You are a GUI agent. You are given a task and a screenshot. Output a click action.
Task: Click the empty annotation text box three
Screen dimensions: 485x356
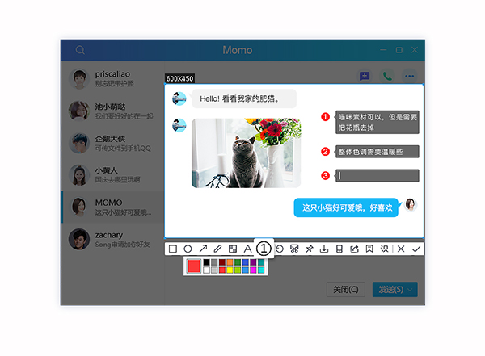(x=377, y=175)
